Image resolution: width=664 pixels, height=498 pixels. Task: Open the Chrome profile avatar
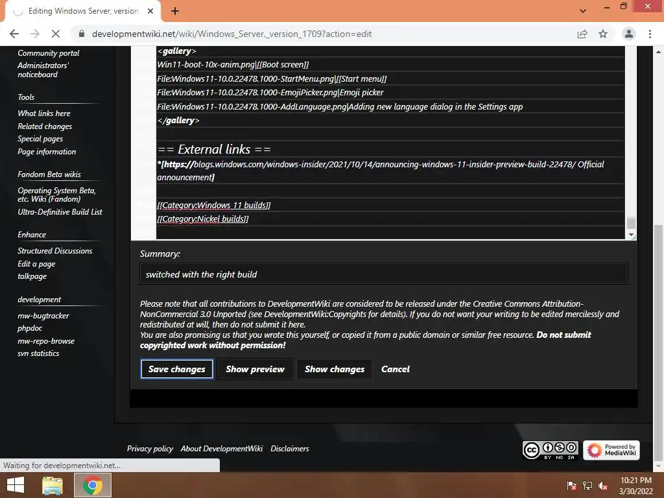(x=629, y=34)
